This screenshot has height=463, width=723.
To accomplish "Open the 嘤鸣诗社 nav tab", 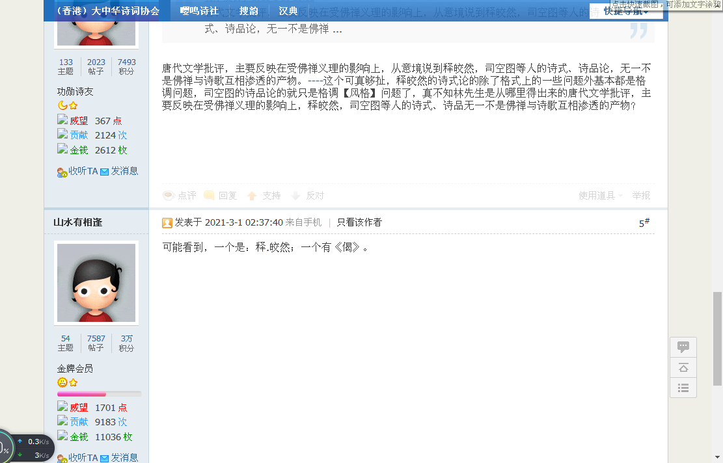I will (198, 11).
